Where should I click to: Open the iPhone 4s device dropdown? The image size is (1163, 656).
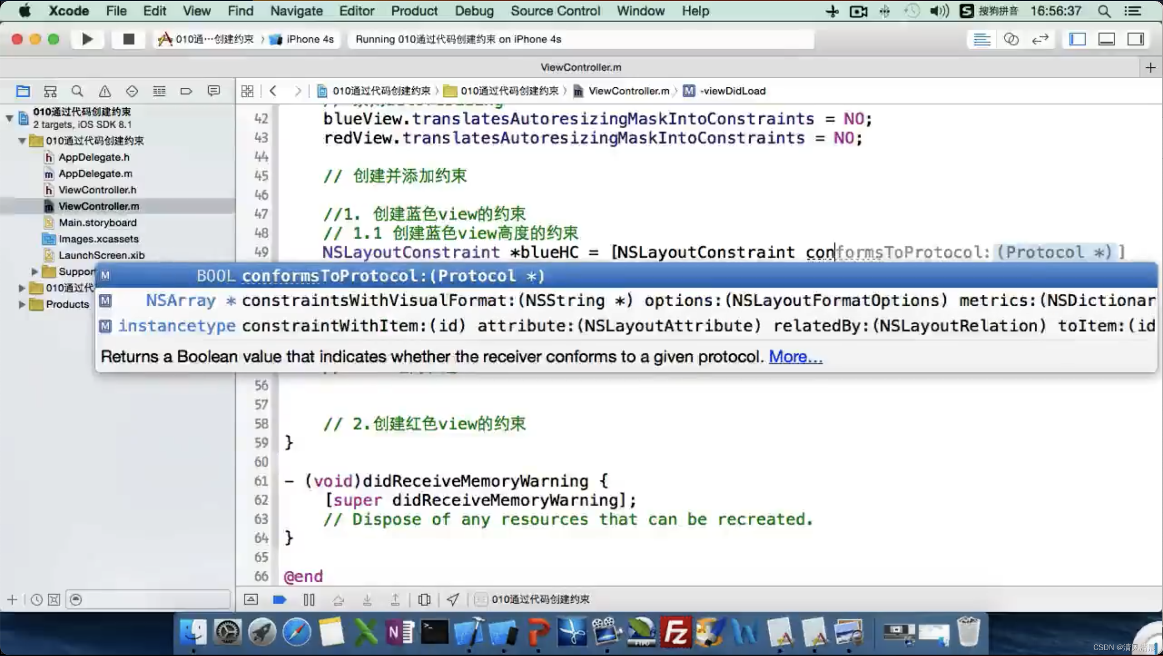tap(309, 39)
